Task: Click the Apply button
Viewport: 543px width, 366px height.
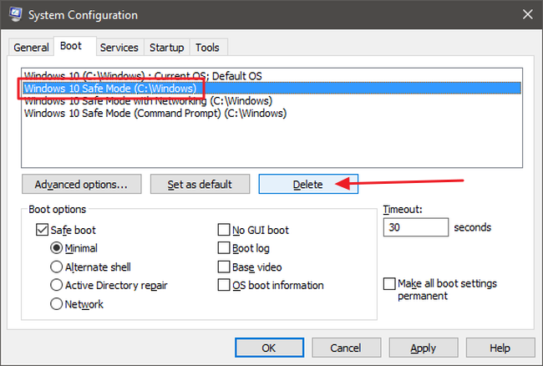Action: pos(423,348)
